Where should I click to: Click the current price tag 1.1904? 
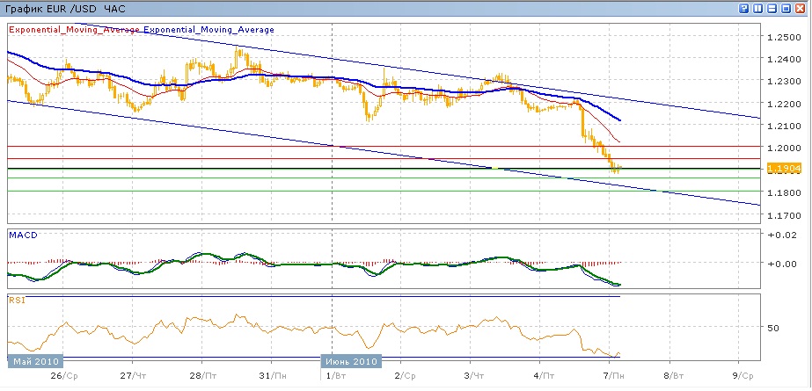coord(782,169)
